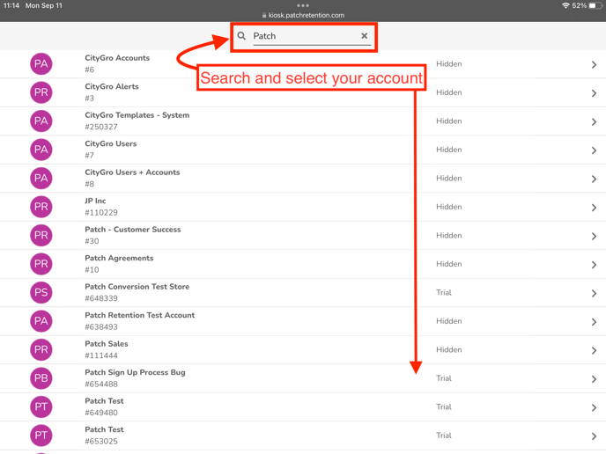Select the CityGro Users account name
This screenshot has width=606, height=454.
click(x=110, y=143)
